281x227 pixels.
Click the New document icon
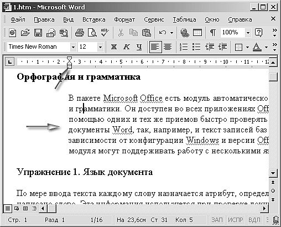[x=13, y=33]
